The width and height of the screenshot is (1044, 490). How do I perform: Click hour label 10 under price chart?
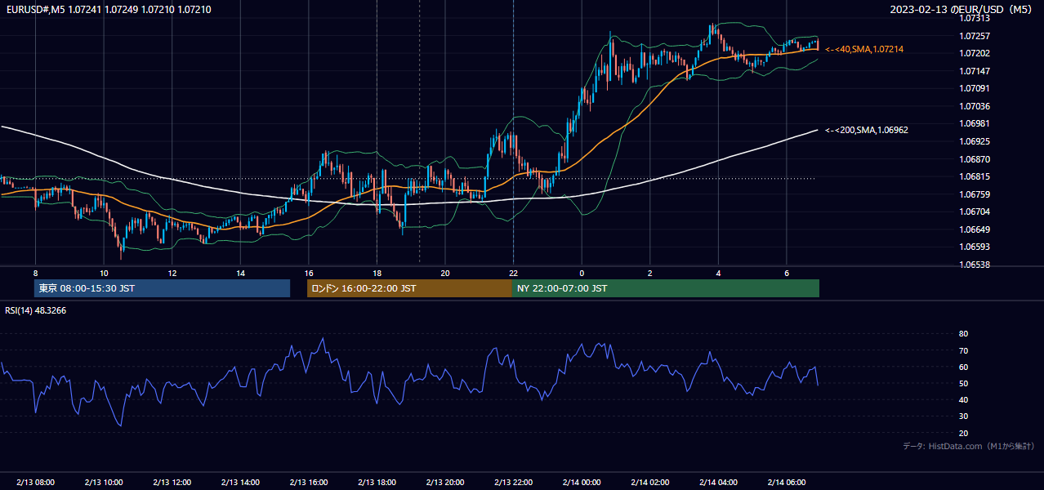[104, 273]
